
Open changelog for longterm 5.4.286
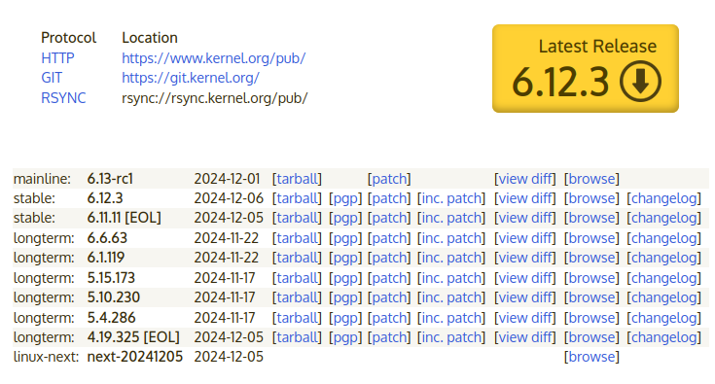point(663,318)
